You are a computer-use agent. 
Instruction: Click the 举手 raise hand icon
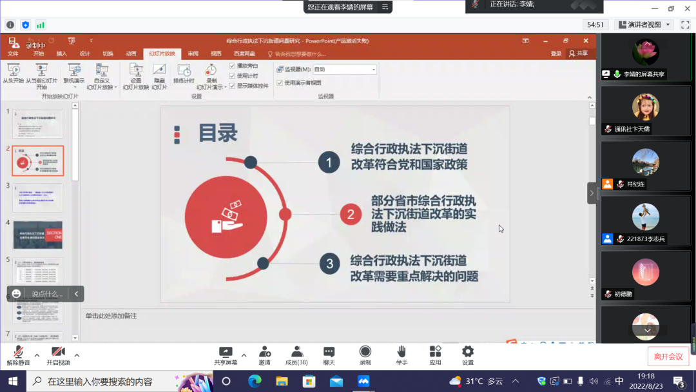pos(401,352)
